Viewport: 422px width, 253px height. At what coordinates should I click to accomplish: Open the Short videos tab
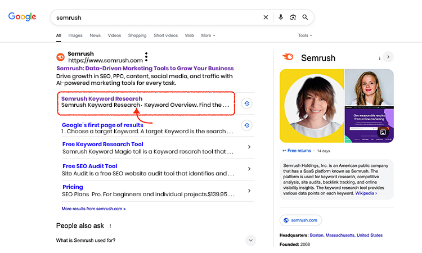(166, 35)
